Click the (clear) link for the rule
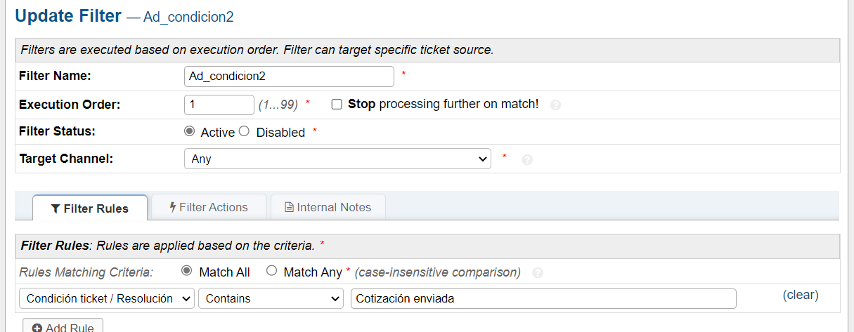 coord(801,295)
